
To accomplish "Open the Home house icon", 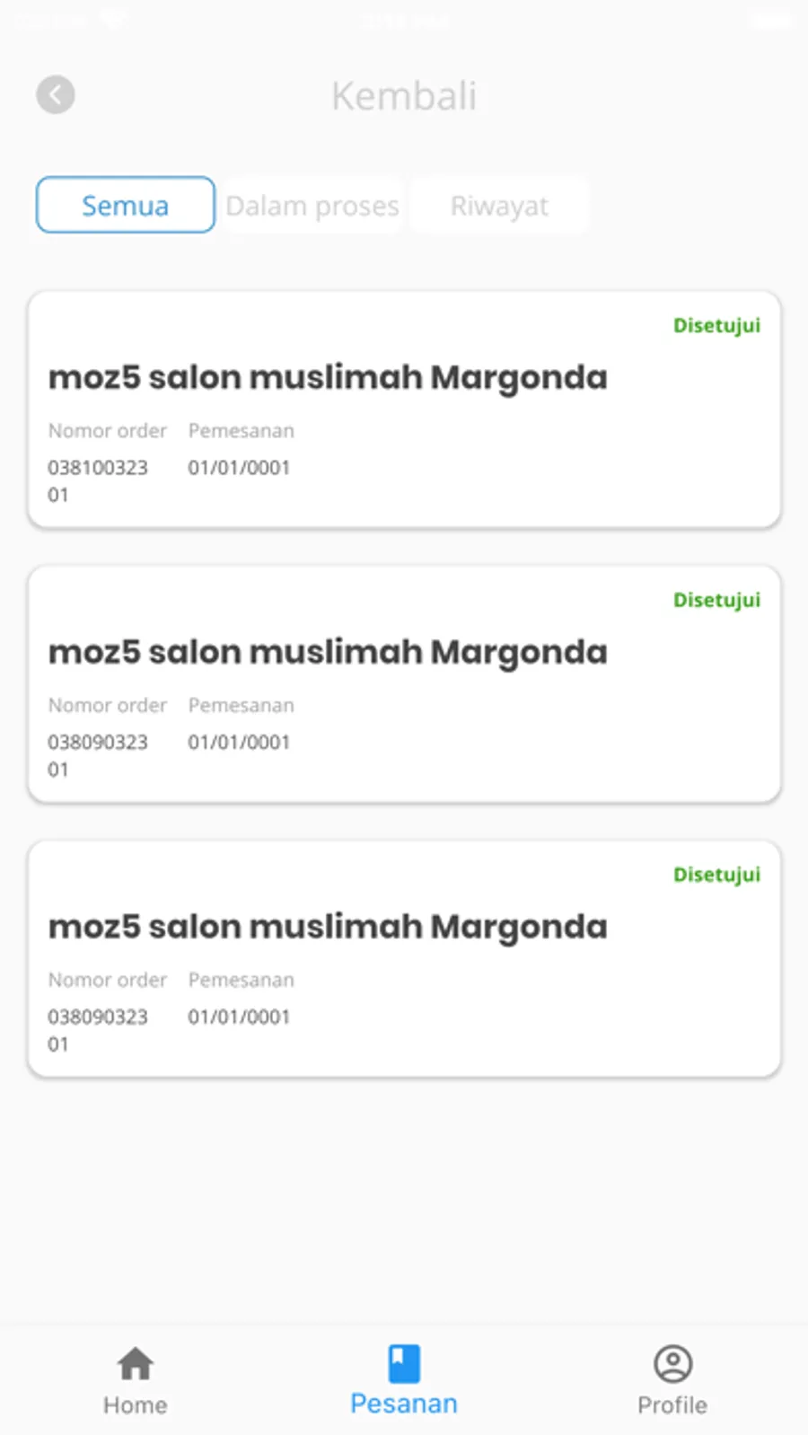I will point(136,1363).
